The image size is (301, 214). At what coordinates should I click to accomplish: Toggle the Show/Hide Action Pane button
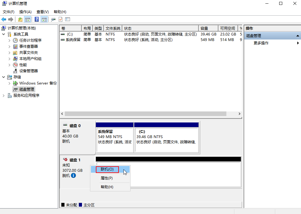(x=44, y=19)
